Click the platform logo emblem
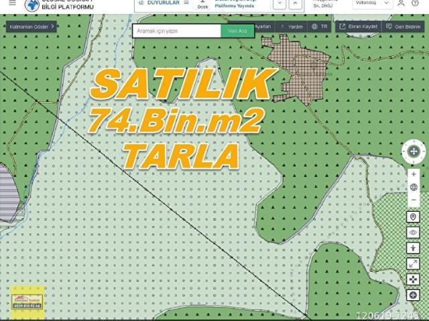 tap(32, 5)
